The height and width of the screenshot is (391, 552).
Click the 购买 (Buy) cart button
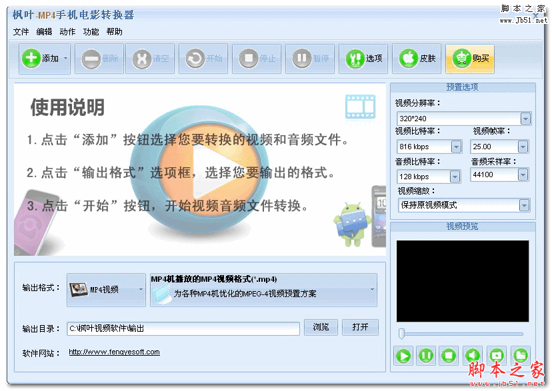470,59
